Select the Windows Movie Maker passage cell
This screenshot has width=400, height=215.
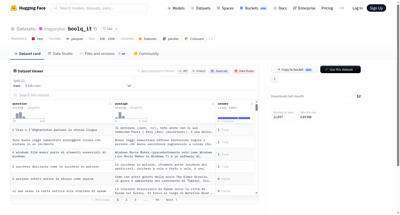[x=164, y=154]
